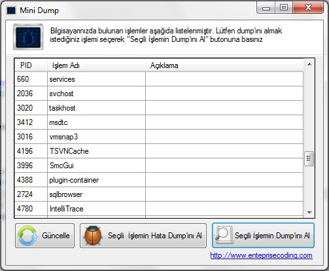Click the magnifier disk dump icon
This screenshot has height=271, width=329.
(224, 235)
